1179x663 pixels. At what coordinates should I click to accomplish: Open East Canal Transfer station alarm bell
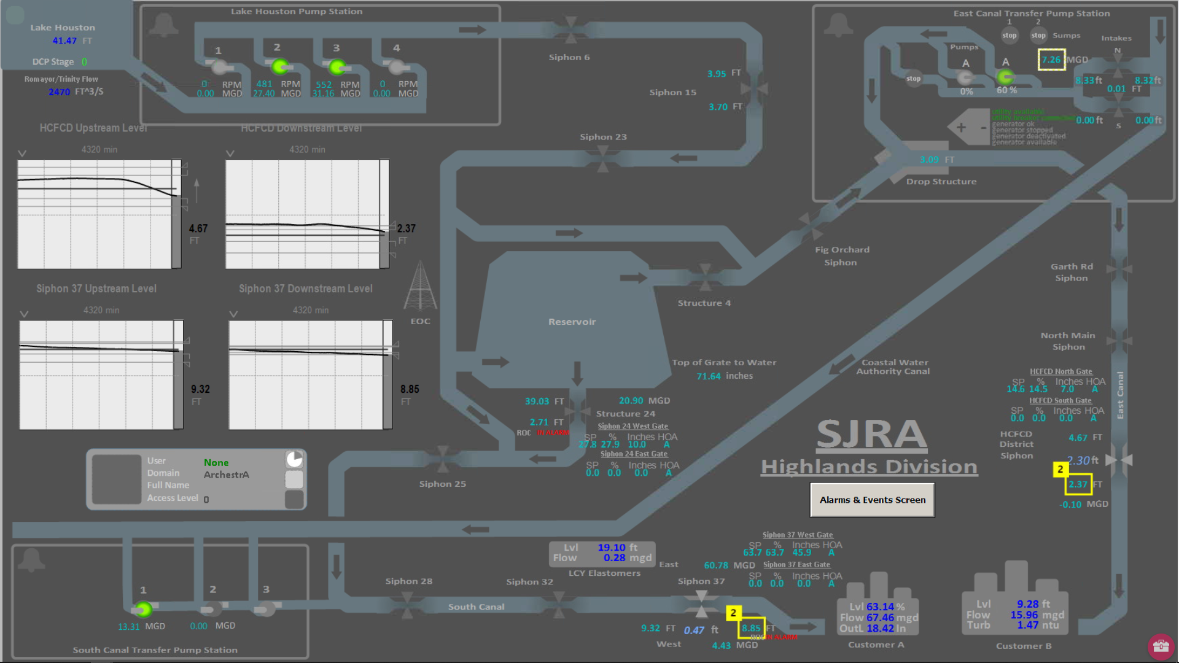(838, 26)
